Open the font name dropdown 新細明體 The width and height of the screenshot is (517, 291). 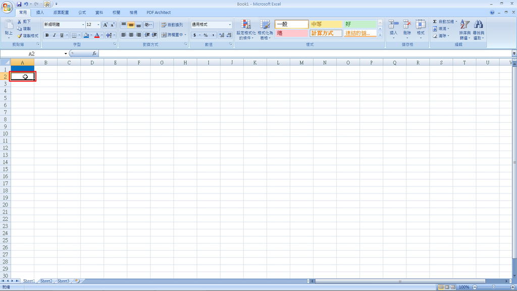(83, 25)
